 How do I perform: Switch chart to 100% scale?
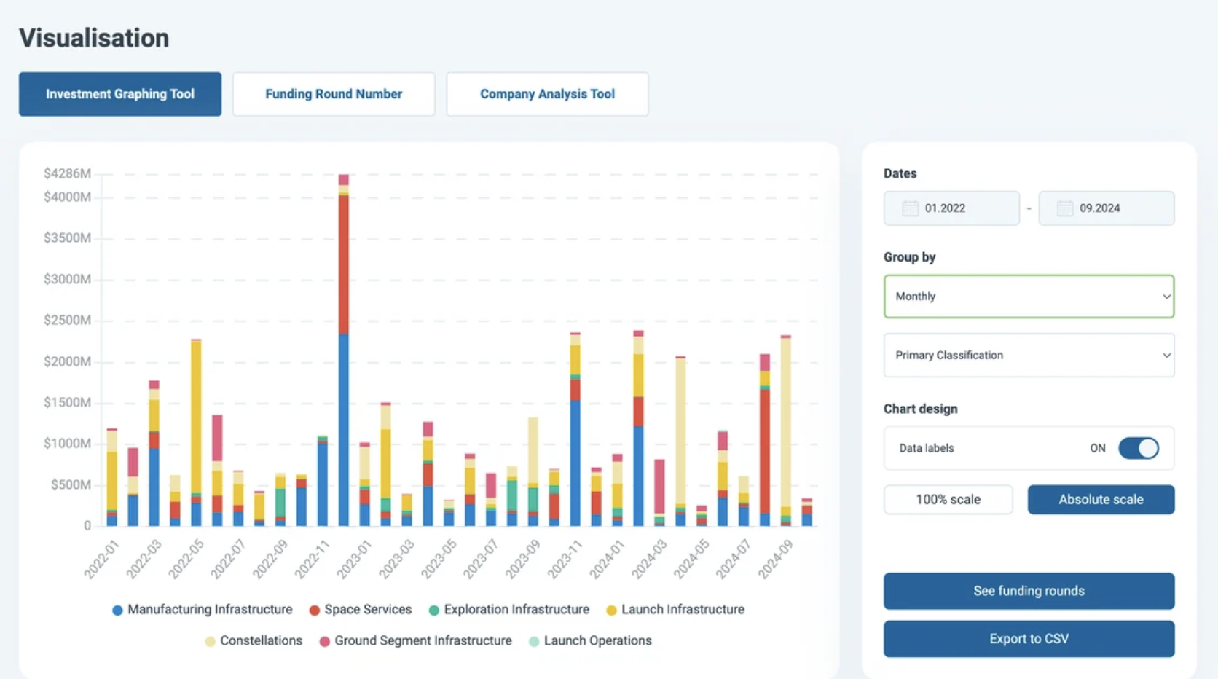[948, 500]
